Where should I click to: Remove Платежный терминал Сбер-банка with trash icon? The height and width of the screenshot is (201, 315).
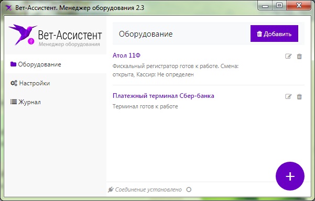[299, 96]
